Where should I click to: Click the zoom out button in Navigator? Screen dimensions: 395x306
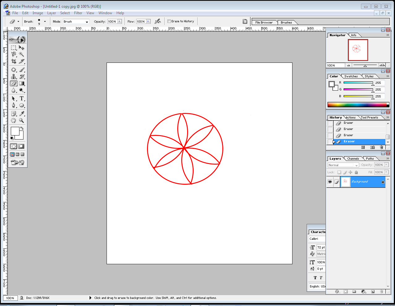tap(349, 65)
